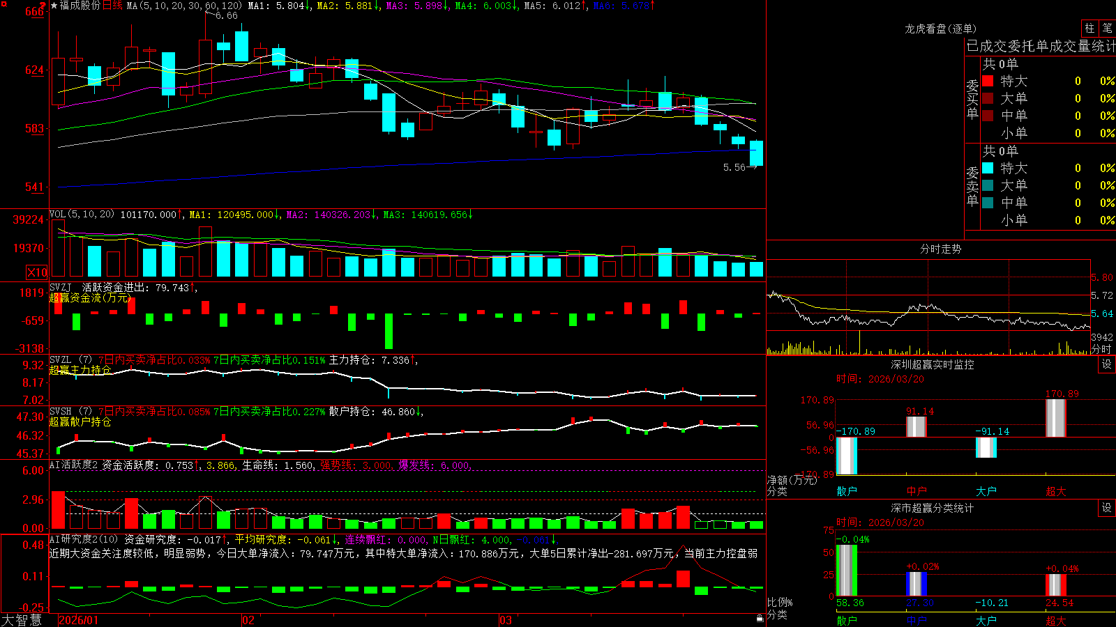Viewport: 1116px width, 627px height.
Task: Click the 170.89 超大 bar in 实时监控
Action: pos(1056,418)
